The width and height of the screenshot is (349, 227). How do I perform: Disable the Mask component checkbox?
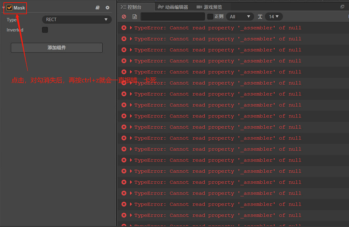[x=9, y=7]
